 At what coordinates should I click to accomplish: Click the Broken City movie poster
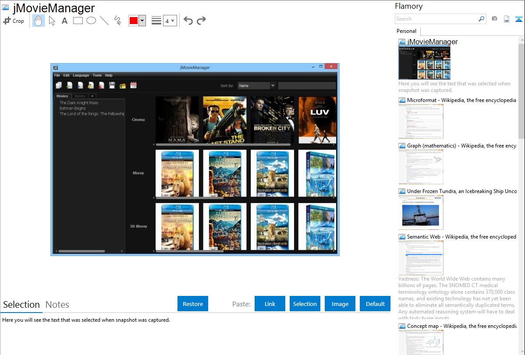click(272, 120)
